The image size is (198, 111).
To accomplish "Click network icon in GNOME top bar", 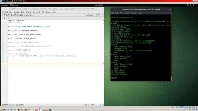I will point(188,5).
